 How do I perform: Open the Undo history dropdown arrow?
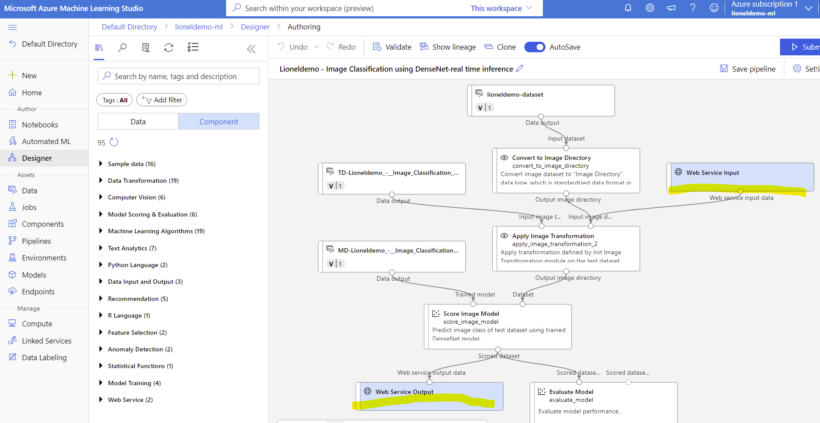[317, 47]
